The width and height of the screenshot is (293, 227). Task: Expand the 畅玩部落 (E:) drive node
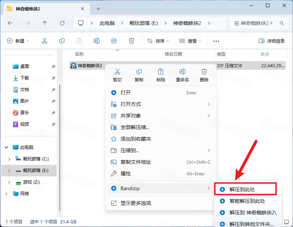point(9,171)
